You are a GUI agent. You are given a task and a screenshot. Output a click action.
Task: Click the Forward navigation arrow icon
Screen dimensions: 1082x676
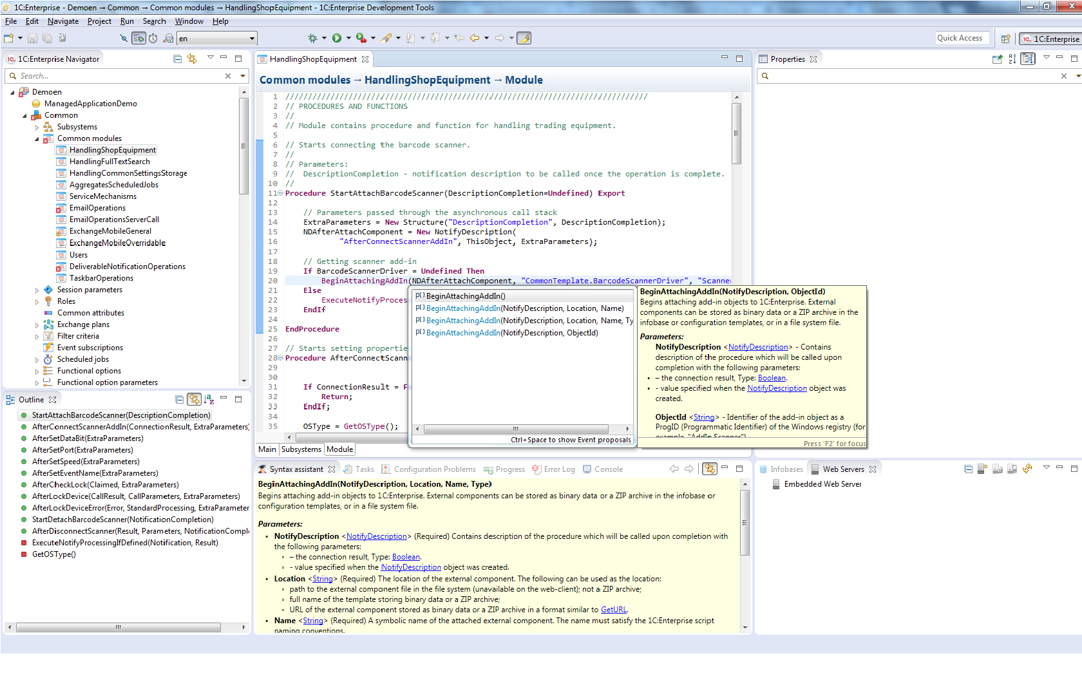coord(500,38)
